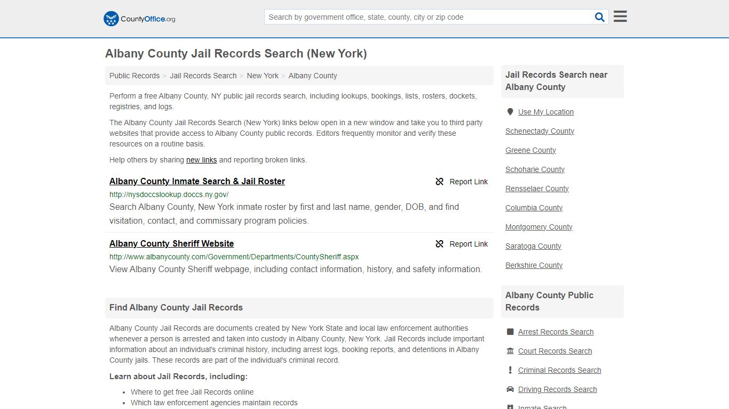This screenshot has width=729, height=409.
Task: Open Greene County jail records
Action: click(530, 150)
